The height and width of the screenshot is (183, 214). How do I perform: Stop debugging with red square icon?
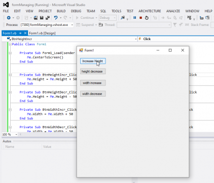coord(140,18)
